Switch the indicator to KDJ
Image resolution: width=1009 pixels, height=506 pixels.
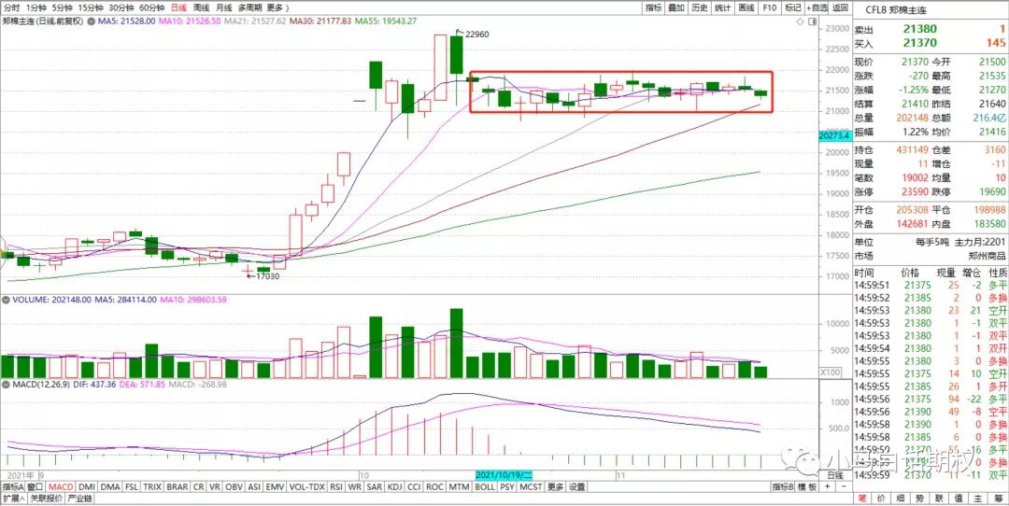point(394,486)
